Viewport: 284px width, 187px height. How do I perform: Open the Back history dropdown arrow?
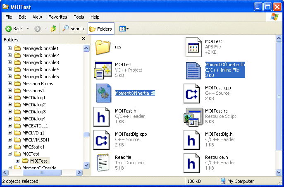28,29
